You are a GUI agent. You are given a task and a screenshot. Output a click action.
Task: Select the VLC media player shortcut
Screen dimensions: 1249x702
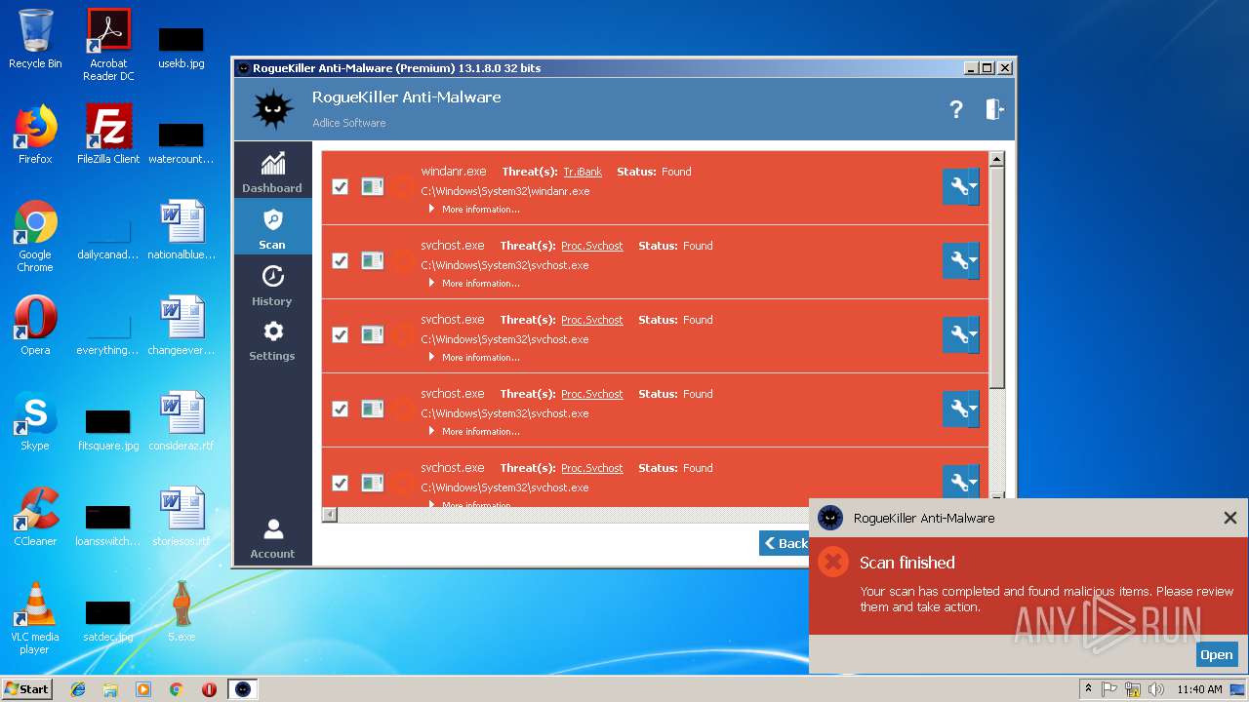(35, 618)
